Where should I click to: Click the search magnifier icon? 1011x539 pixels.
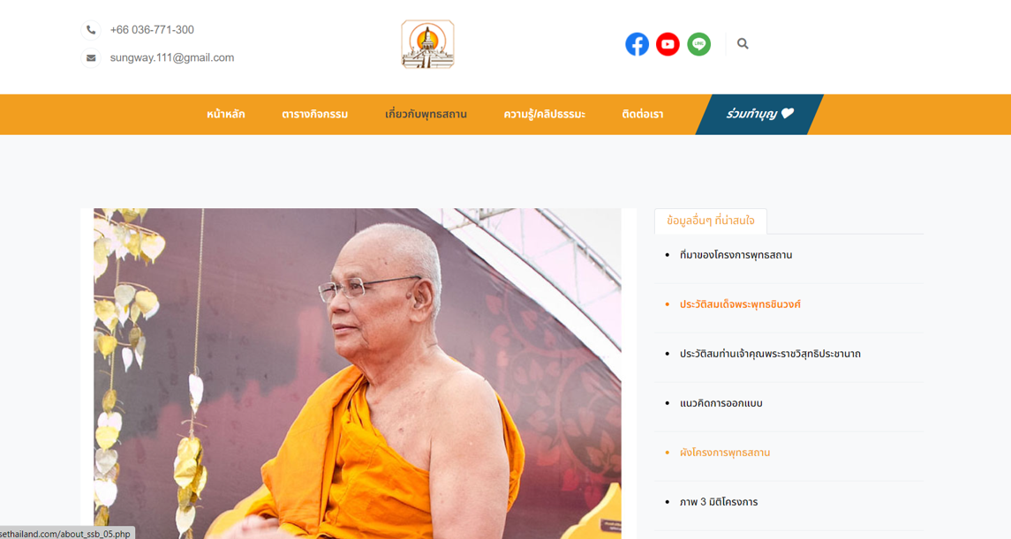[743, 44]
